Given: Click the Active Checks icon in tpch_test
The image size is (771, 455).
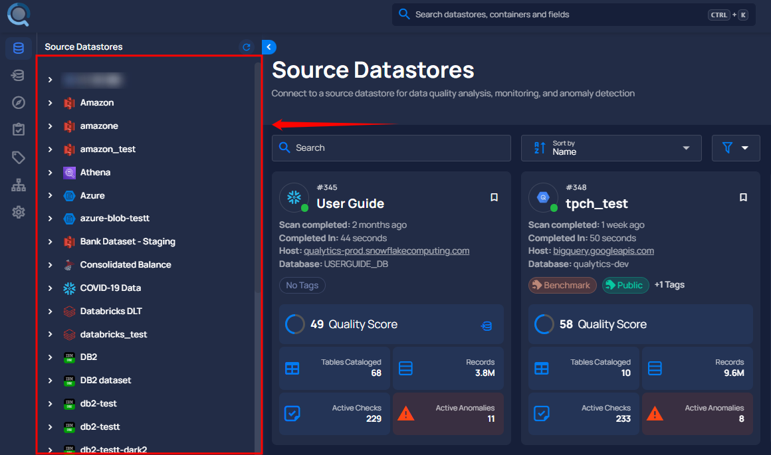Looking at the screenshot, I should [542, 413].
